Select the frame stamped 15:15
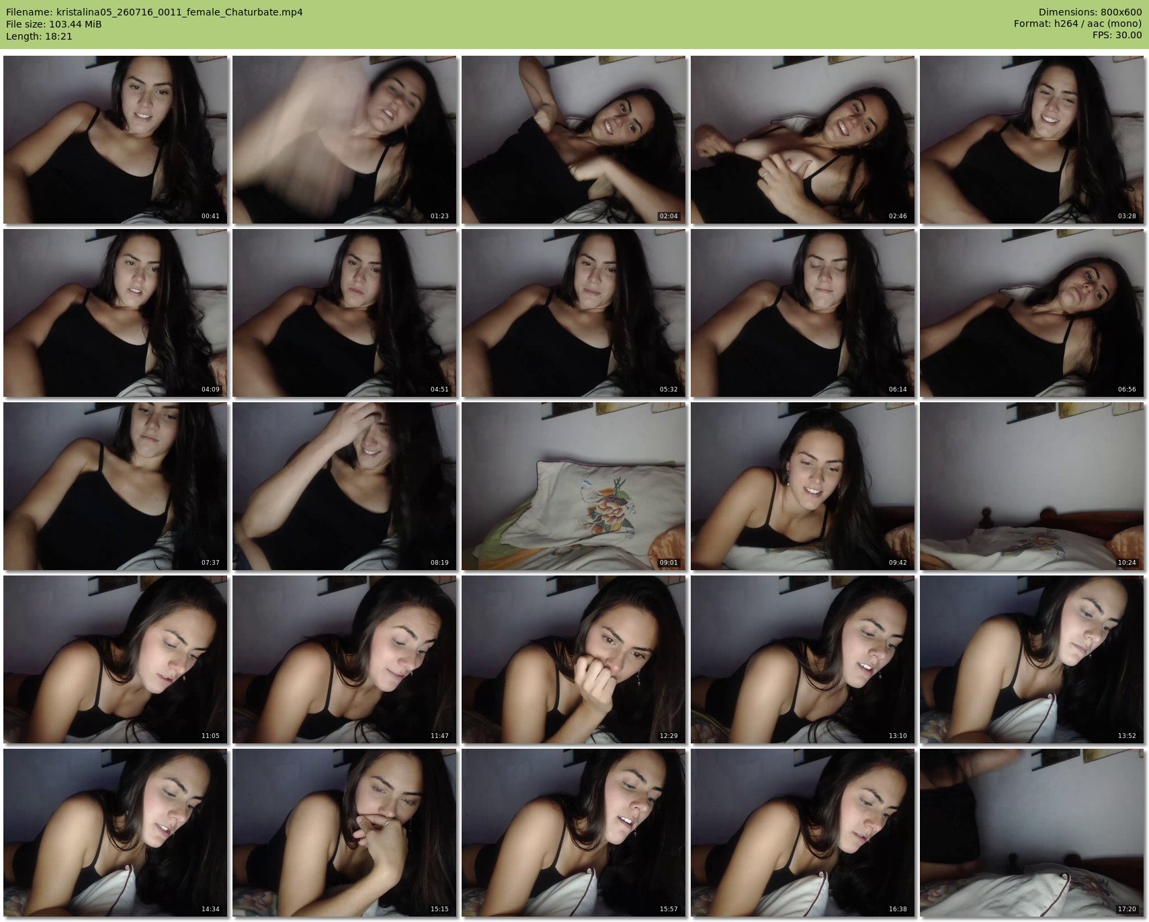 tap(345, 833)
